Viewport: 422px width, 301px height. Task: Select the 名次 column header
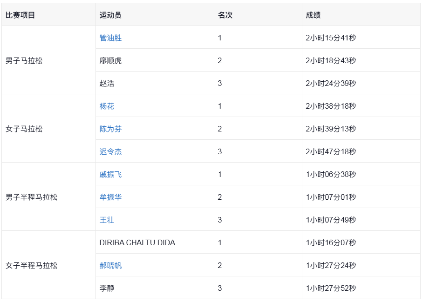pyautogui.click(x=258, y=15)
